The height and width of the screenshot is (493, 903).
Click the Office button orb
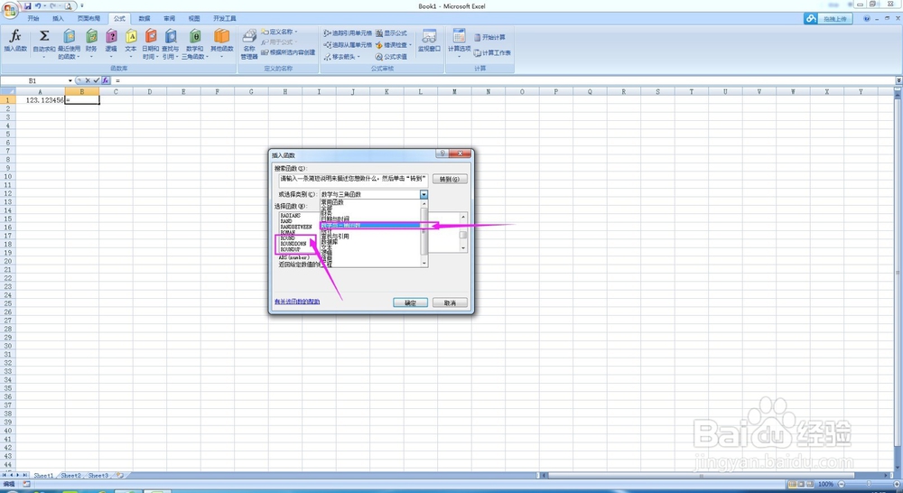[10, 10]
